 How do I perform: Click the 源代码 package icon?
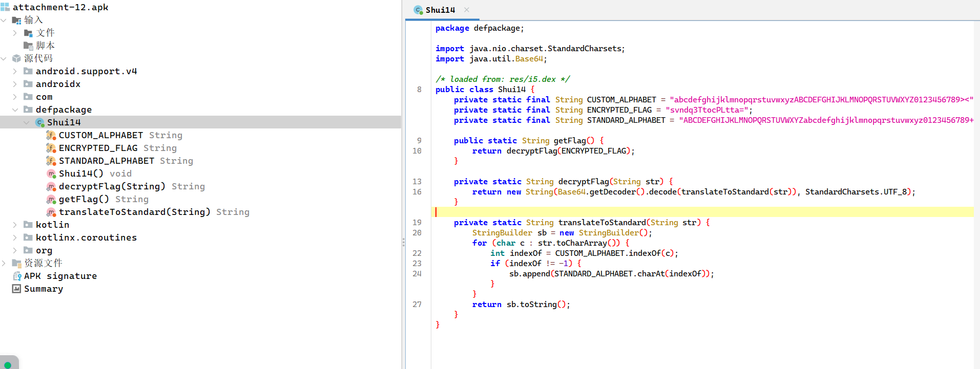click(x=17, y=58)
